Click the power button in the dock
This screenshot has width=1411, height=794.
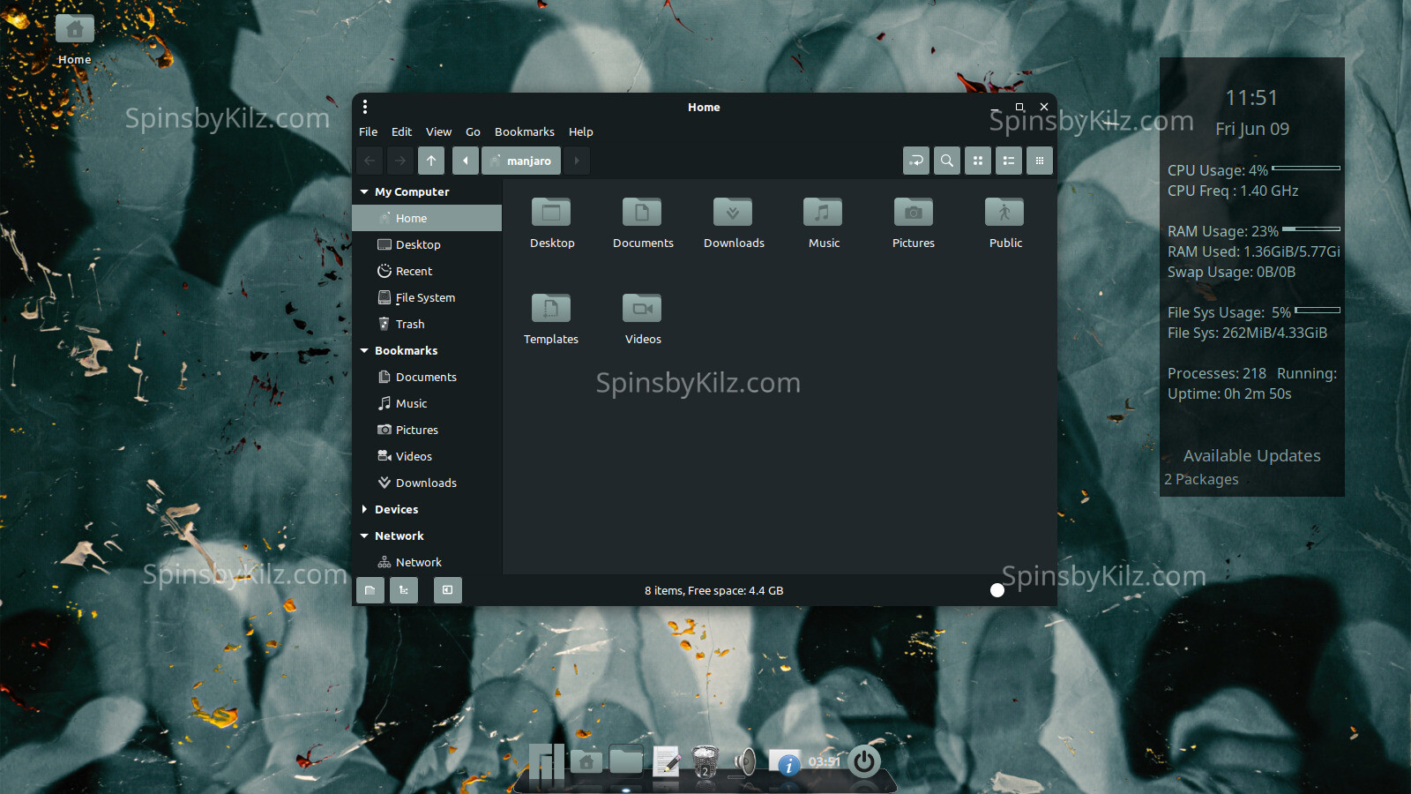[864, 760]
